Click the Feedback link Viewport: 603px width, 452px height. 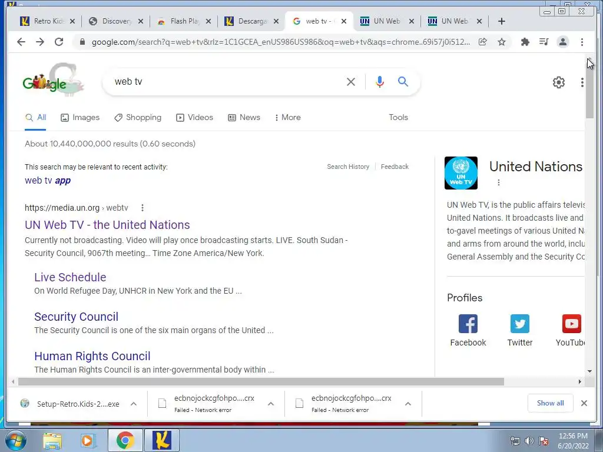coord(395,167)
